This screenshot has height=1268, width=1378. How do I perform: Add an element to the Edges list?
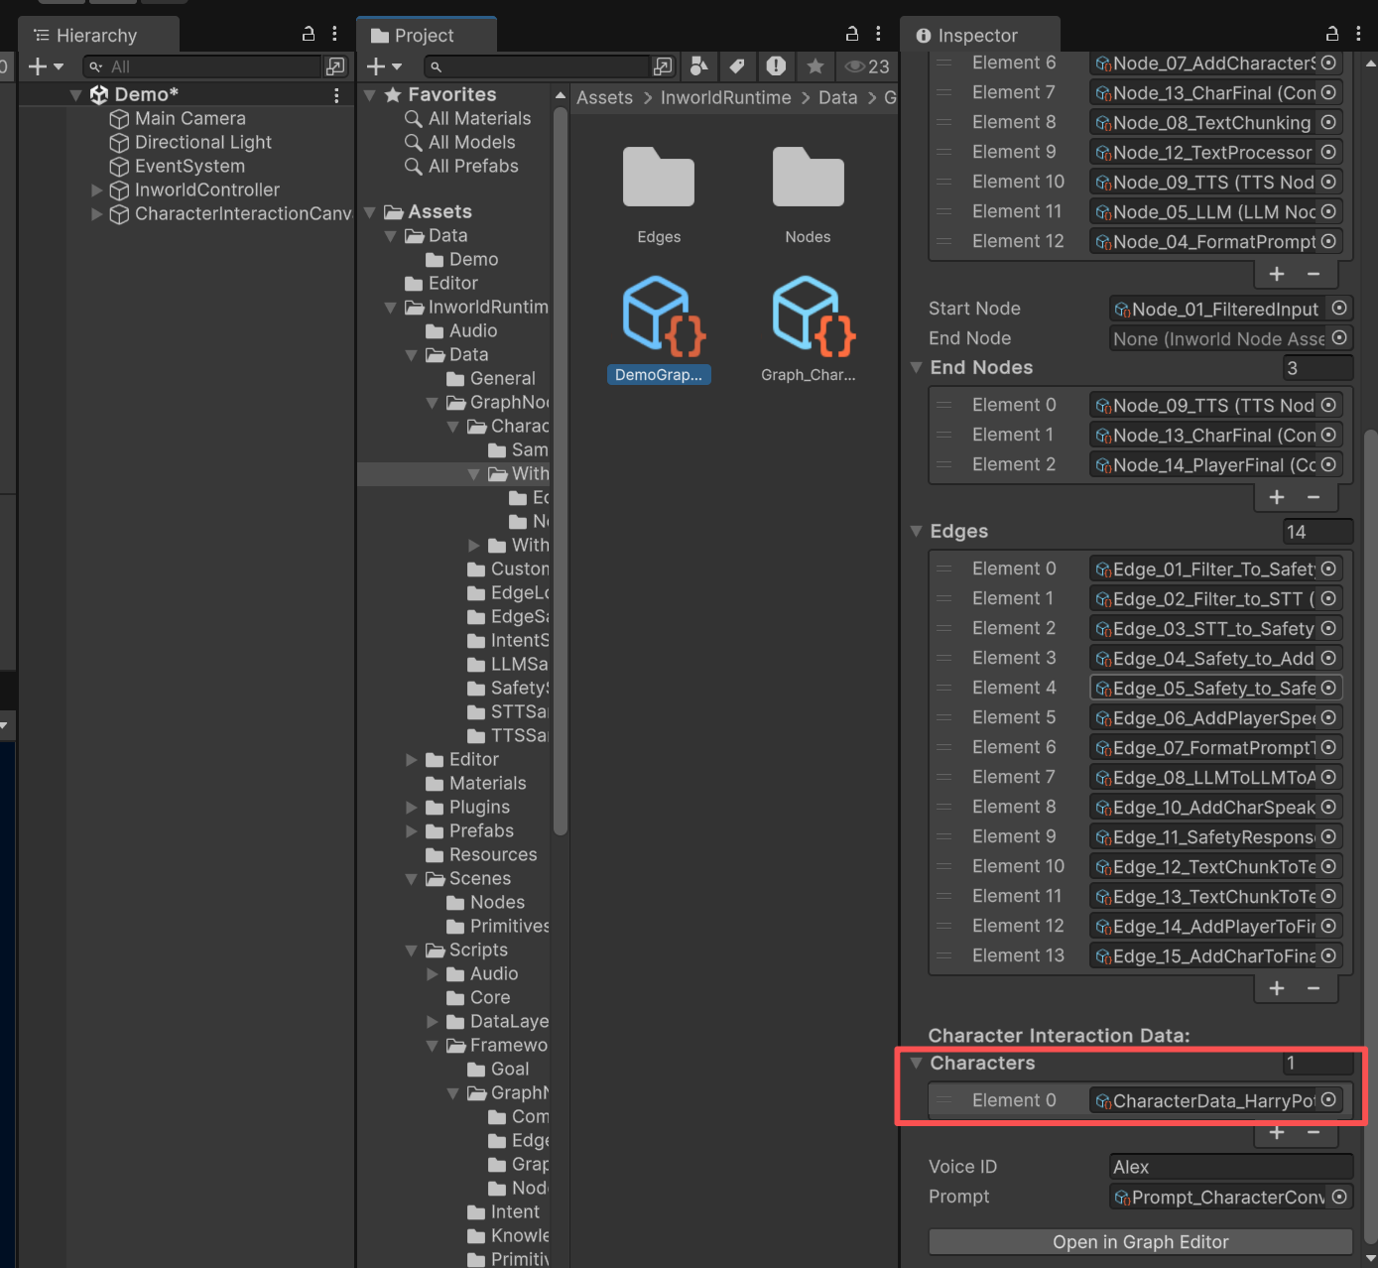point(1277,988)
